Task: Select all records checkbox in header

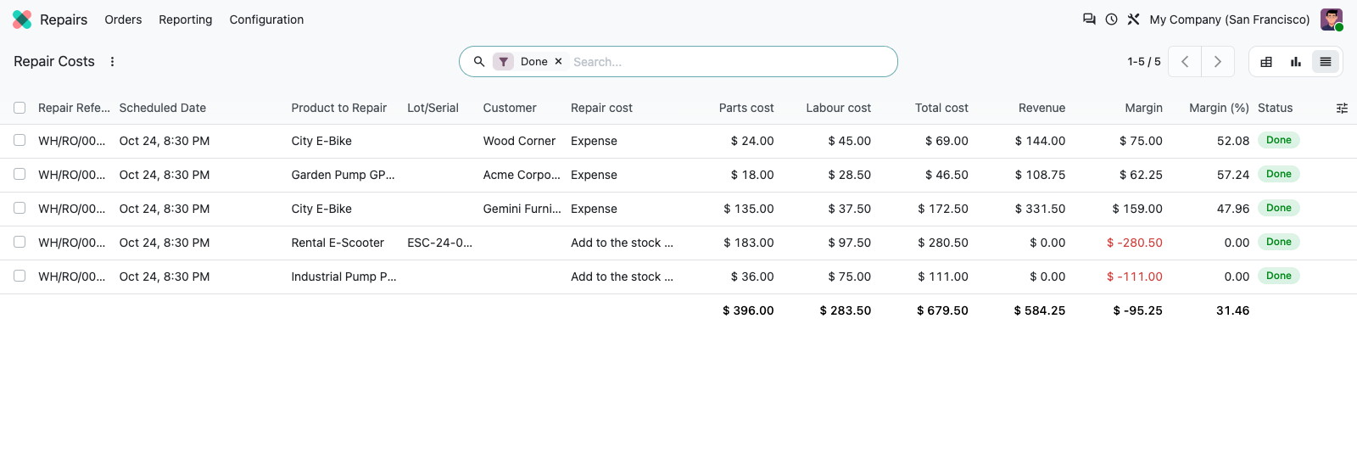Action: [x=20, y=108]
